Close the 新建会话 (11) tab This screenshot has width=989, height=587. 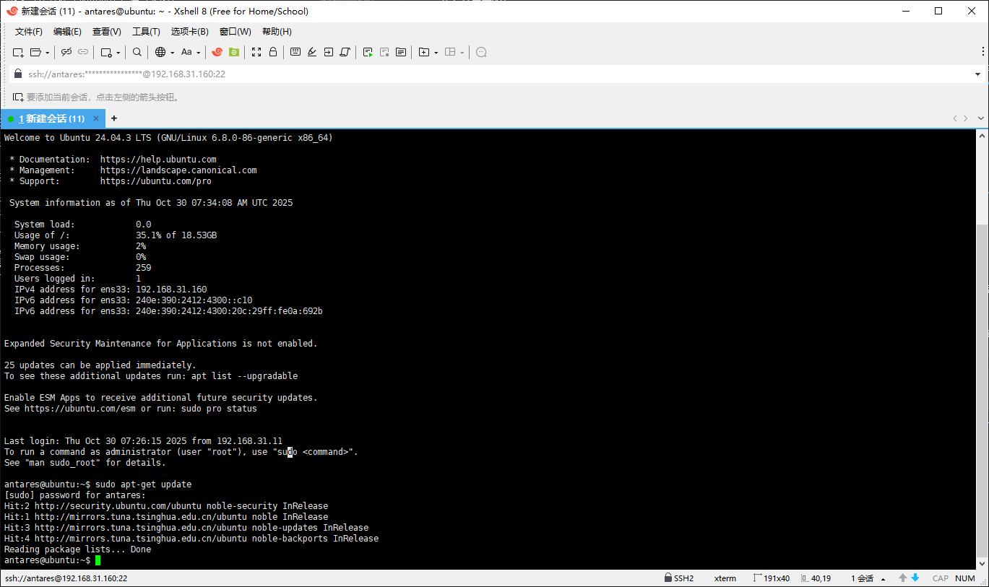tap(96, 118)
